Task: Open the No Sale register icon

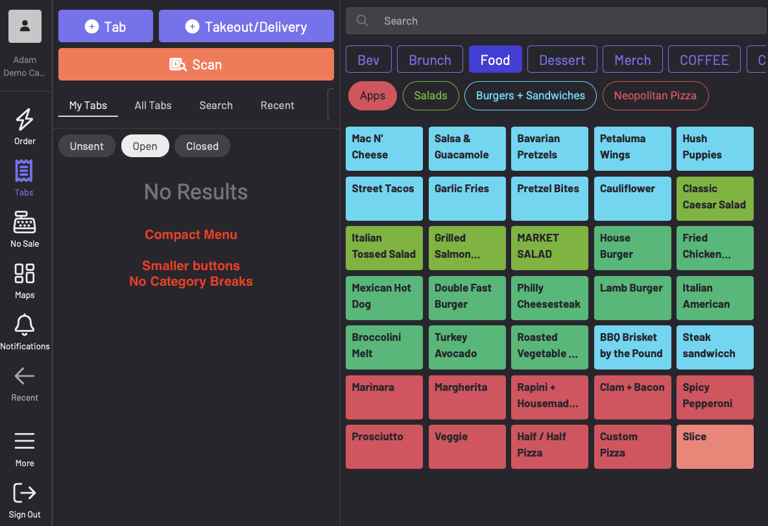Action: coord(25,223)
